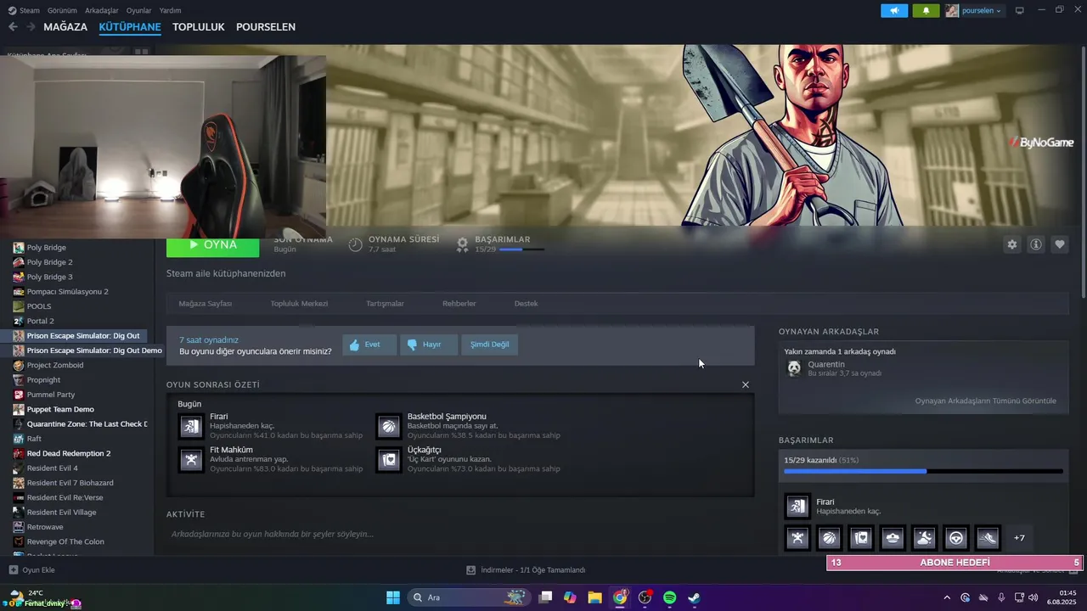Screen dimensions: 1087x611
Task: Open Mağaza Sayfası link
Action: pos(206,304)
